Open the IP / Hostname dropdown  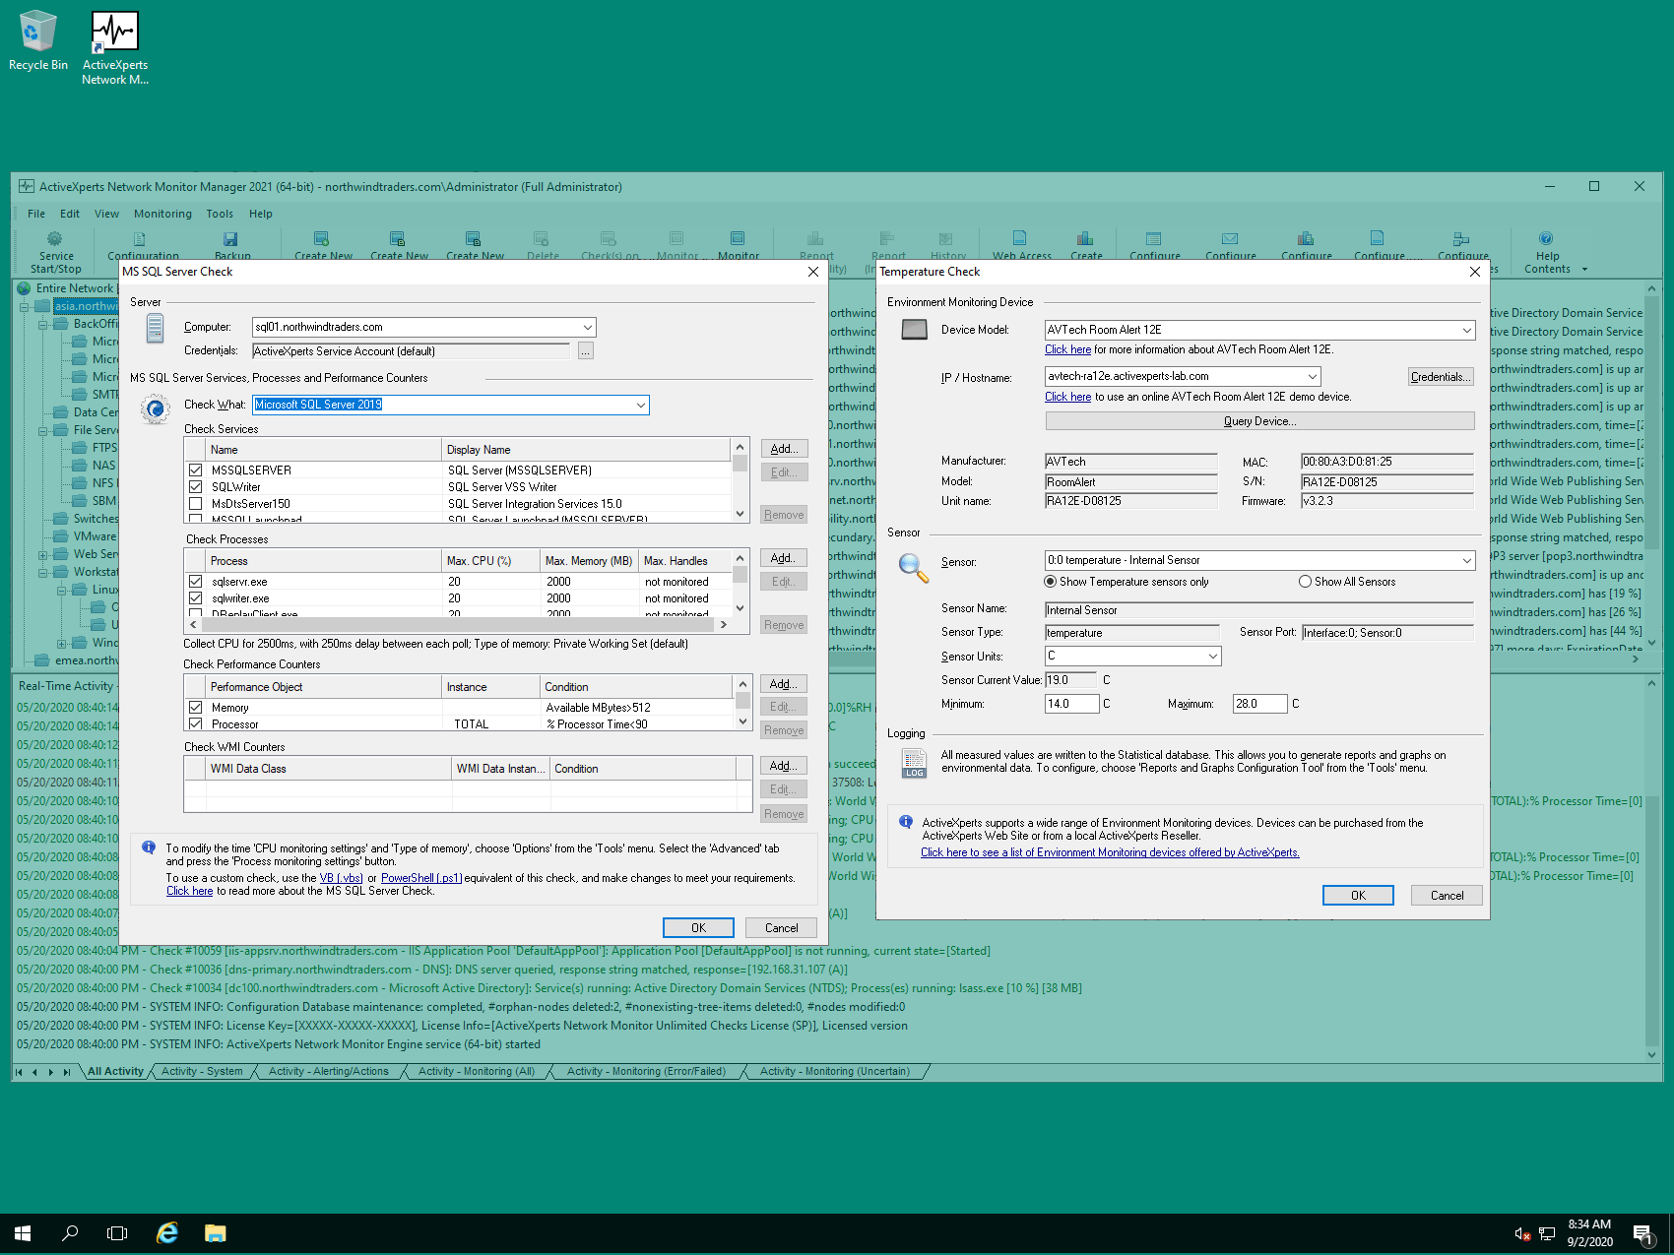click(x=1313, y=377)
